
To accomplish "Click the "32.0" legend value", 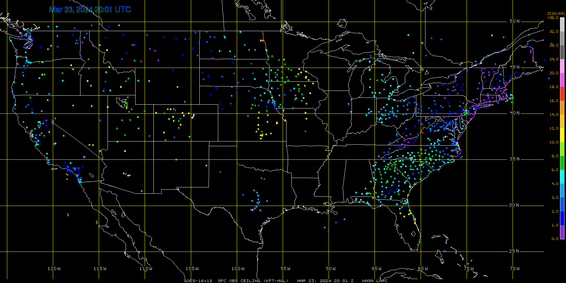I will point(554,31).
